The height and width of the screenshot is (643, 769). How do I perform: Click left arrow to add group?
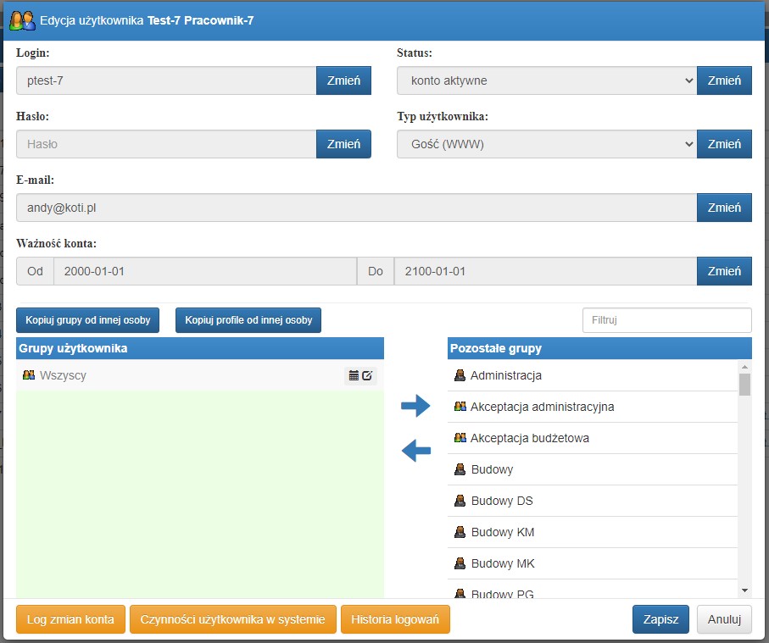point(416,451)
